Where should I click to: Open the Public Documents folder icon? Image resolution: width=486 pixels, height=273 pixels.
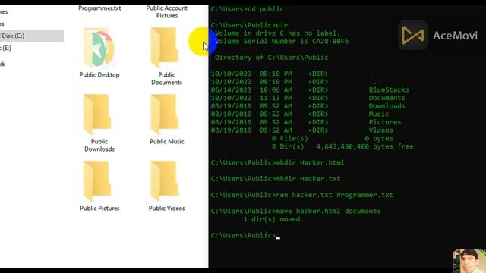165,48
